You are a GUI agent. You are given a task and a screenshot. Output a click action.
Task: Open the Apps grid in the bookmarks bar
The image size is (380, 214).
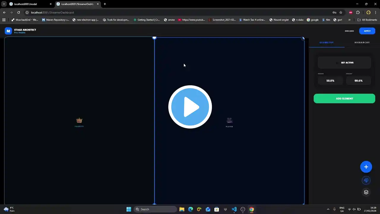coord(4,20)
